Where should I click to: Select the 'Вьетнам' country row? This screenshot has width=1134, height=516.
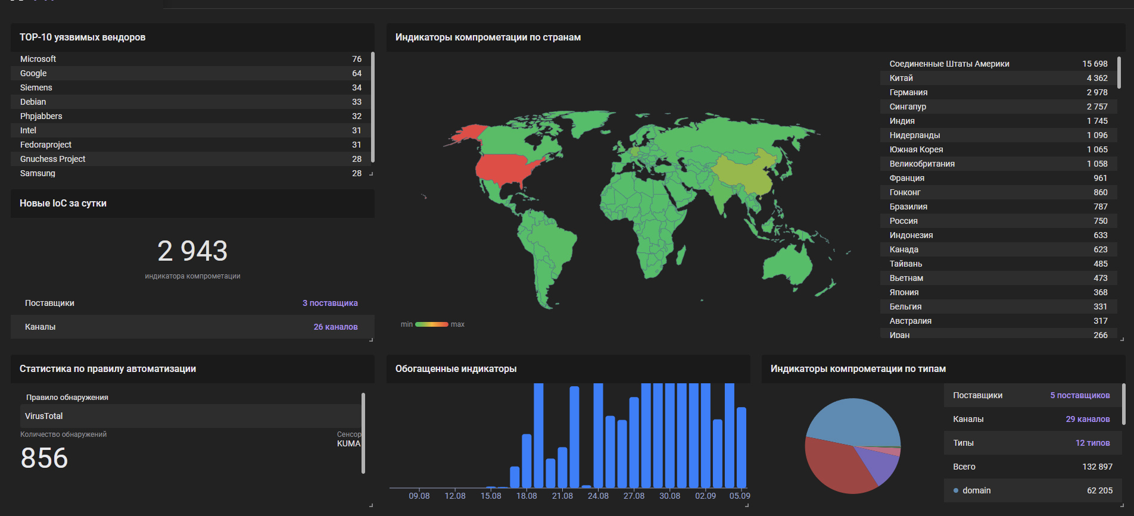(999, 278)
